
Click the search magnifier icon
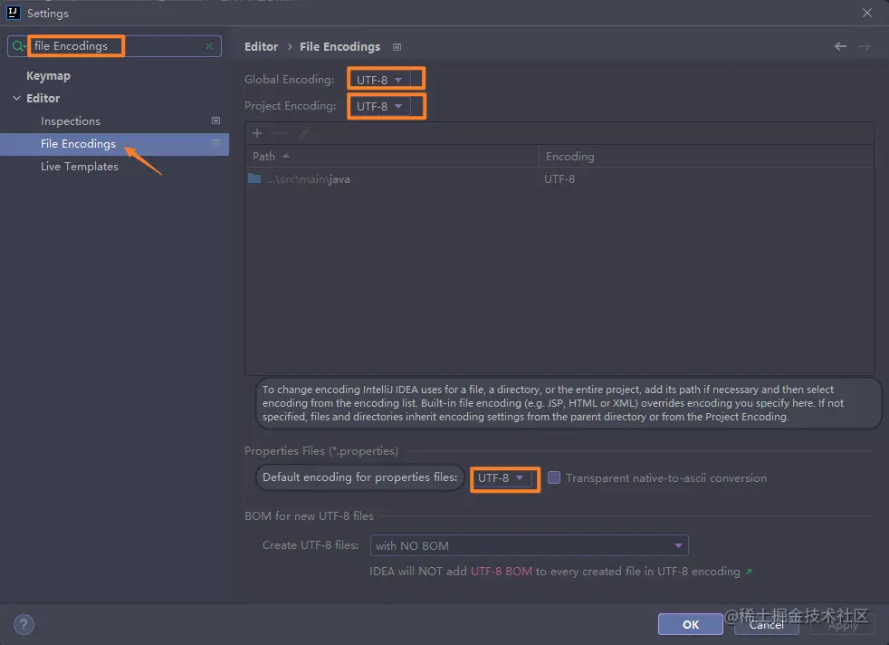pyautogui.click(x=19, y=46)
